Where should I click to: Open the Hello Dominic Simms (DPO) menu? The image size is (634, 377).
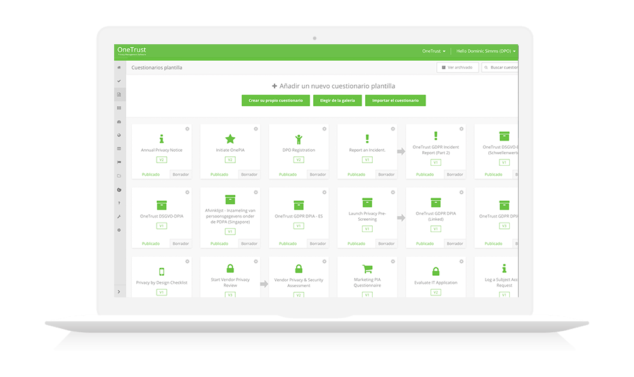(x=486, y=51)
